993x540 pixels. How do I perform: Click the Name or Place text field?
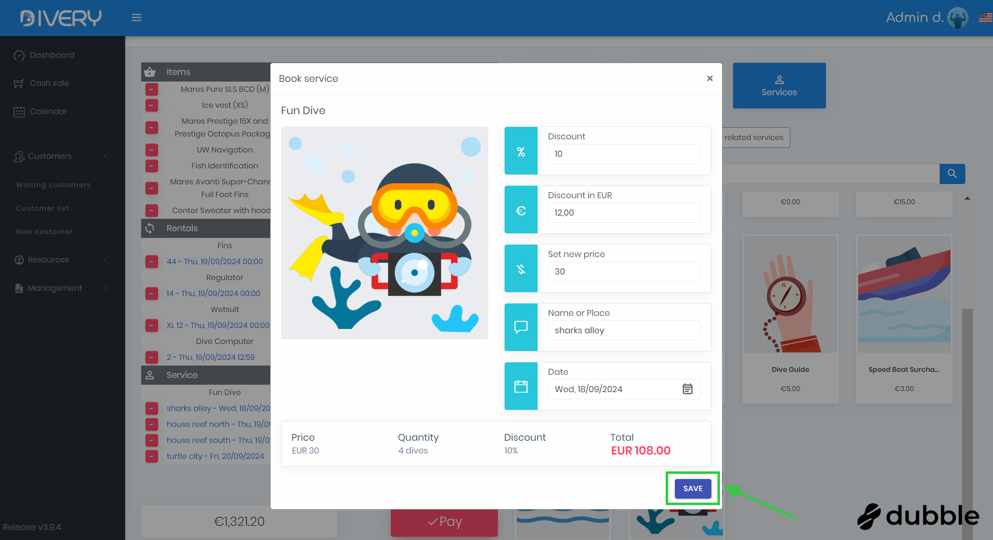(623, 330)
